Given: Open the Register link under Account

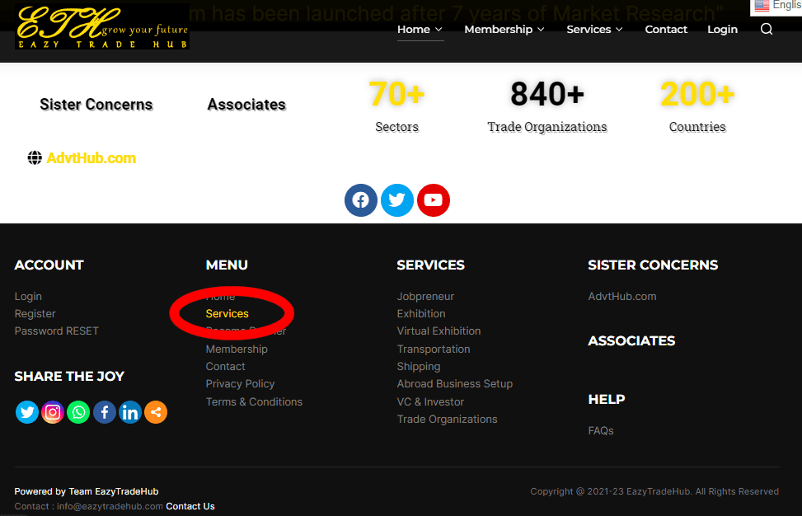Looking at the screenshot, I should click(x=35, y=314).
